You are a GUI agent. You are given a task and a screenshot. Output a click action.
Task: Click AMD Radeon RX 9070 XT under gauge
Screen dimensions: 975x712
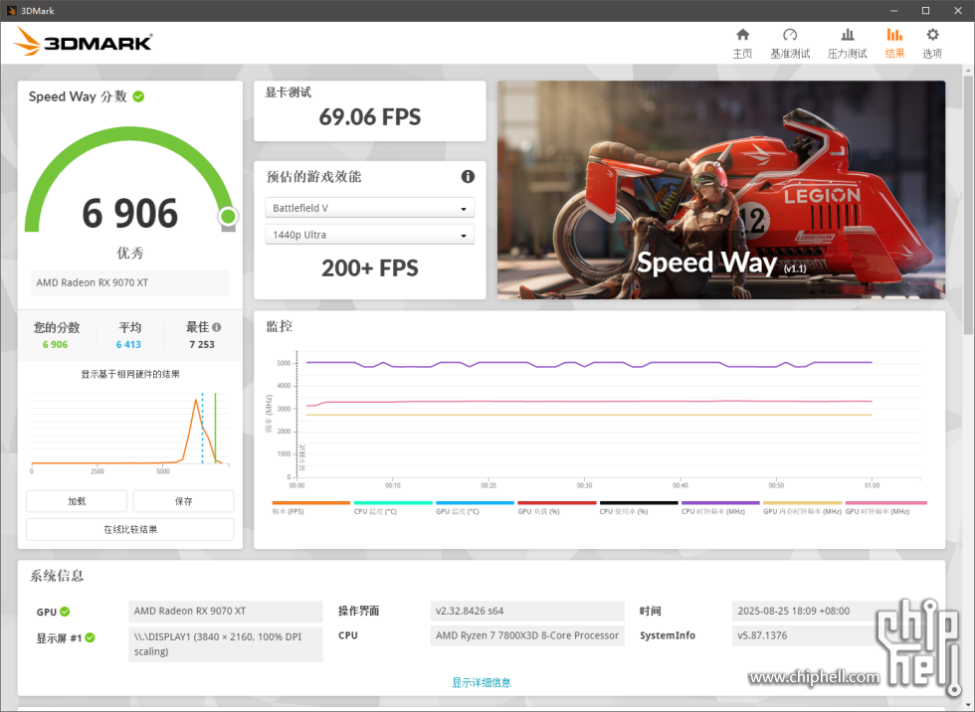[130, 282]
